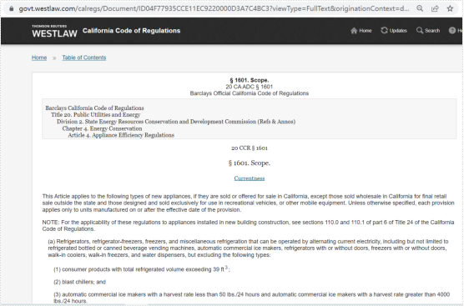Click 'Chapter 4. Energy Conservation' line
The height and width of the screenshot is (306, 464).
(102, 128)
